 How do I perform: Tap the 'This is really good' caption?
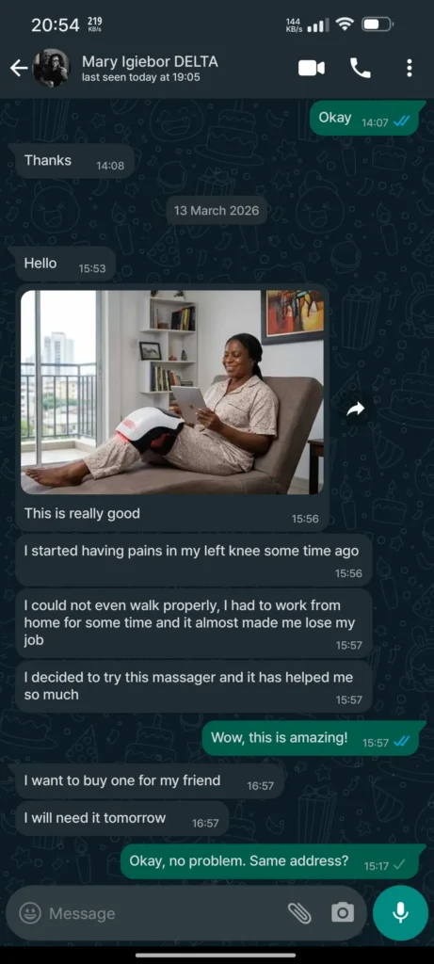point(82,513)
